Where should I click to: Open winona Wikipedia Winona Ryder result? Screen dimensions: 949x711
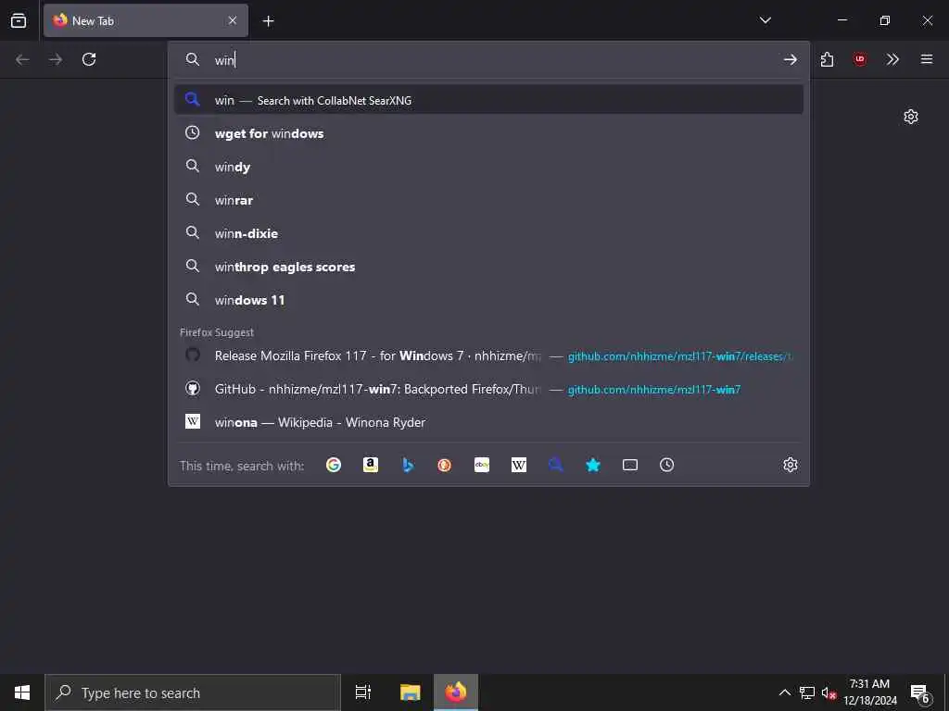488,422
